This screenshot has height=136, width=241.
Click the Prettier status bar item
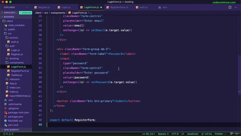pos(221,134)
